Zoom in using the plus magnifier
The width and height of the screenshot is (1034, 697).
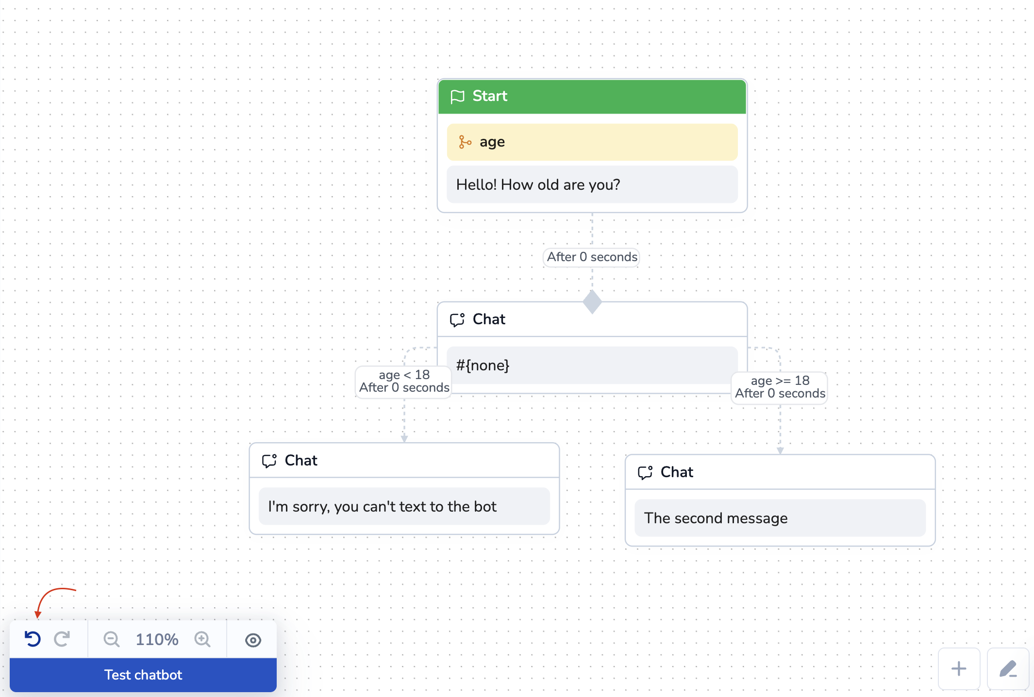tap(202, 639)
